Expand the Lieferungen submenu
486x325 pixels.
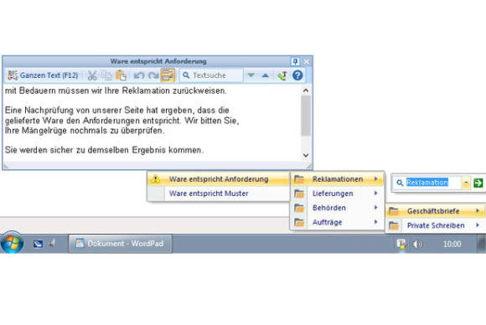pos(338,193)
